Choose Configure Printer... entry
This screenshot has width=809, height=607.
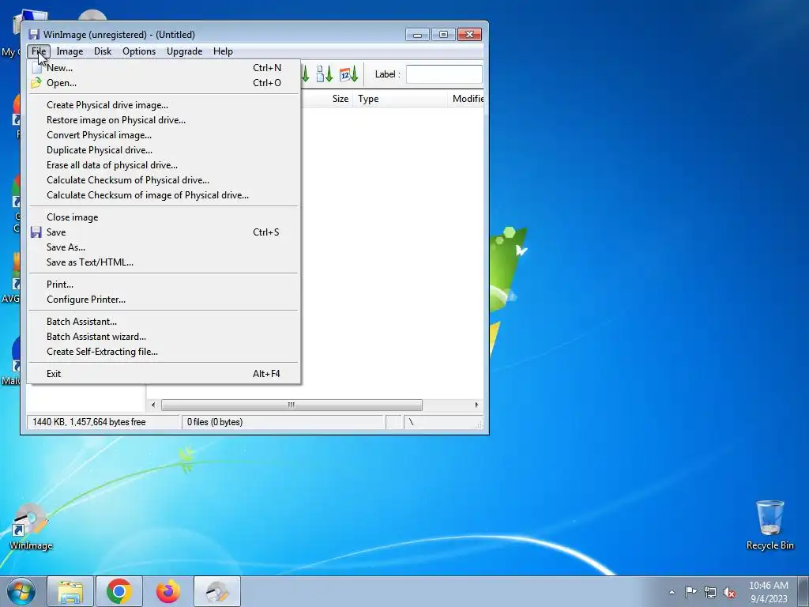coord(164,299)
